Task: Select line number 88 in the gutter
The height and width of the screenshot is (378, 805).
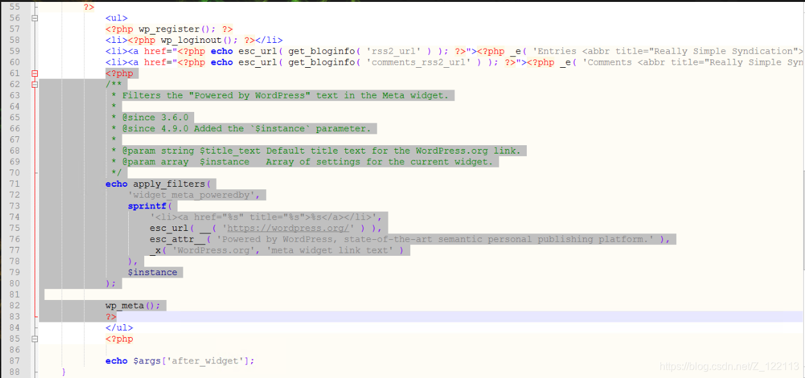Action: [x=14, y=371]
